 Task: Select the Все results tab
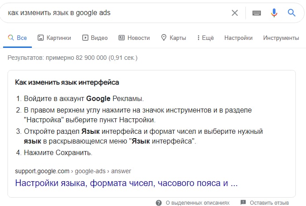[17, 38]
